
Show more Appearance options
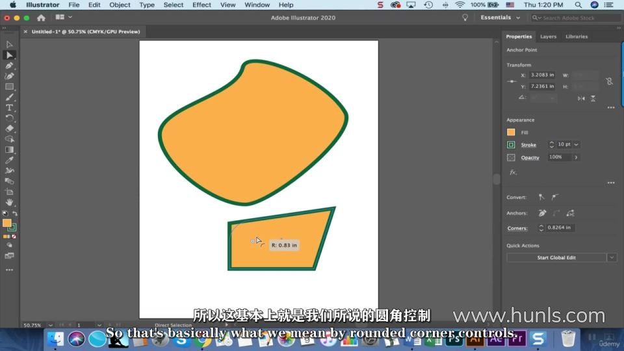pos(611,183)
